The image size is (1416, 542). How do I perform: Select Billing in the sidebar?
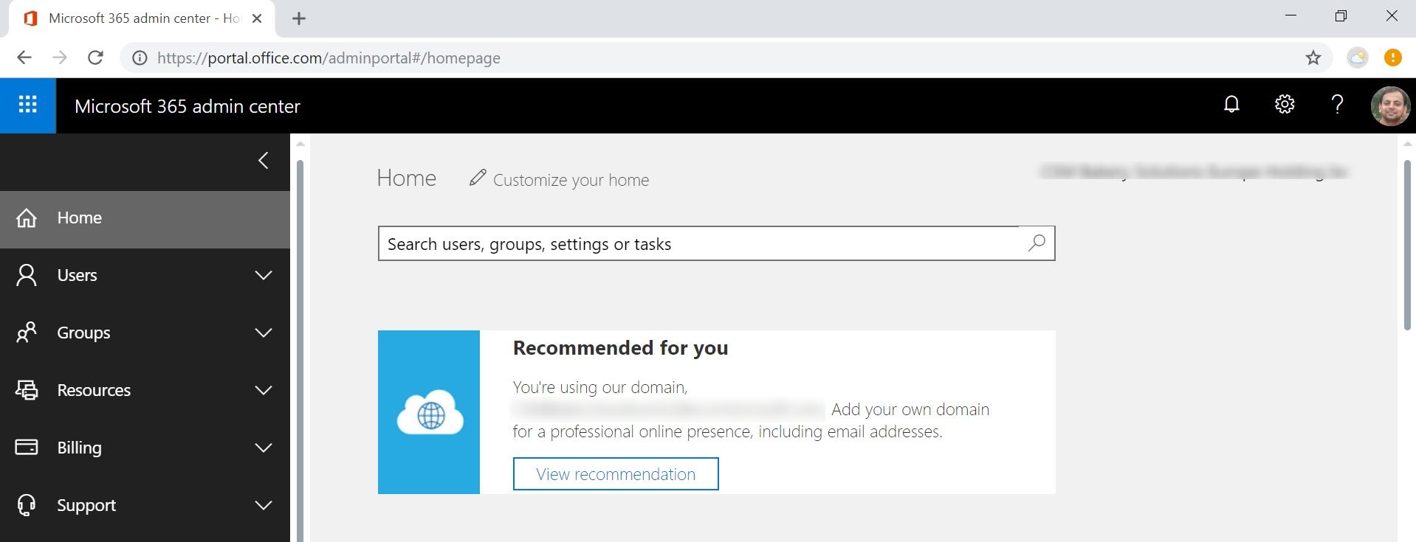(x=145, y=448)
